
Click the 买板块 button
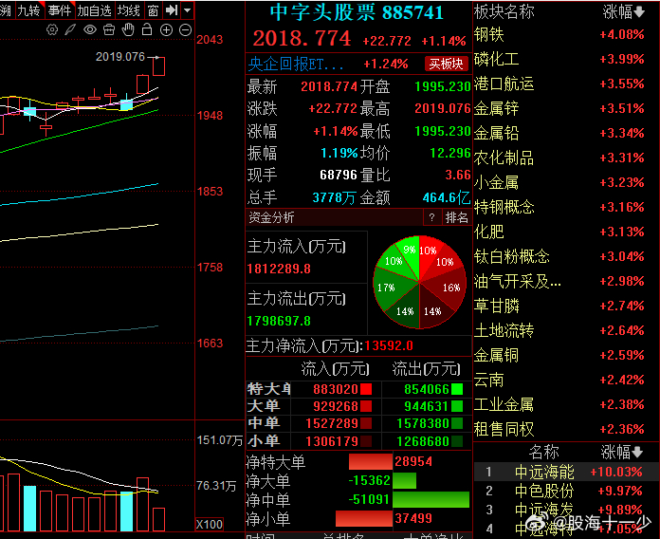[447, 64]
